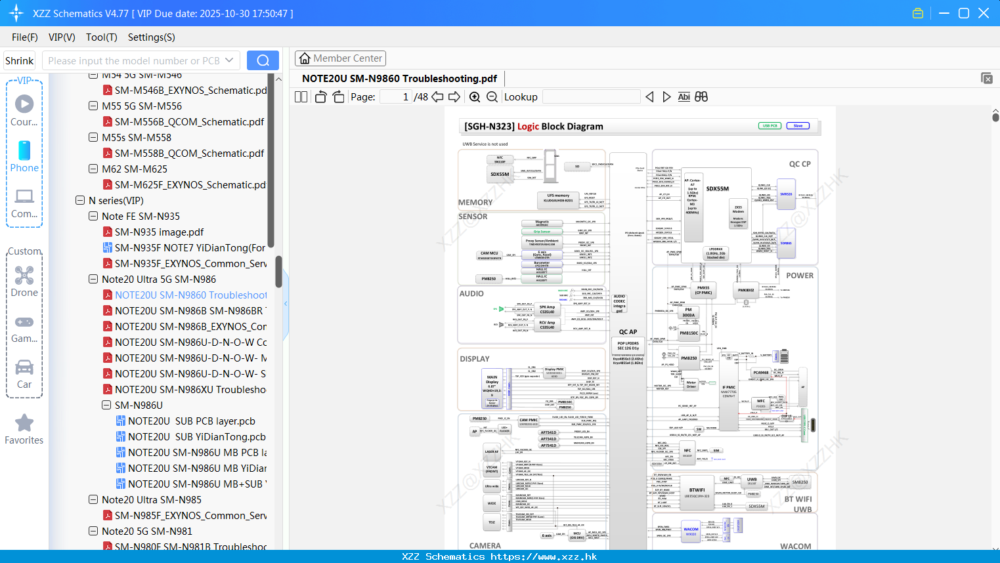Screen dimensions: 1000x563
Task: Open SM-M556B_QCOM_Schematic.pdf
Action: tap(189, 122)
